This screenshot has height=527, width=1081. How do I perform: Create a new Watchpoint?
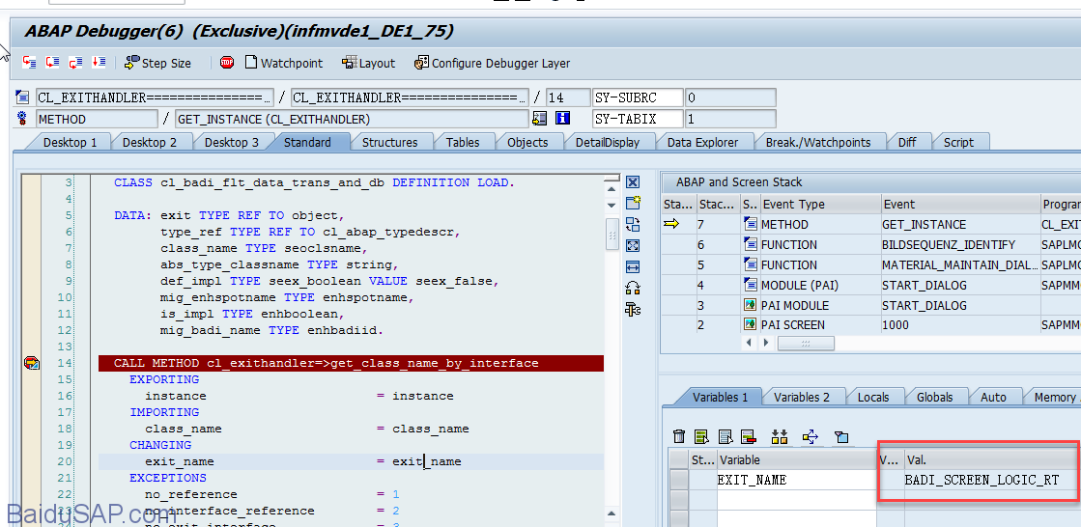coord(282,63)
